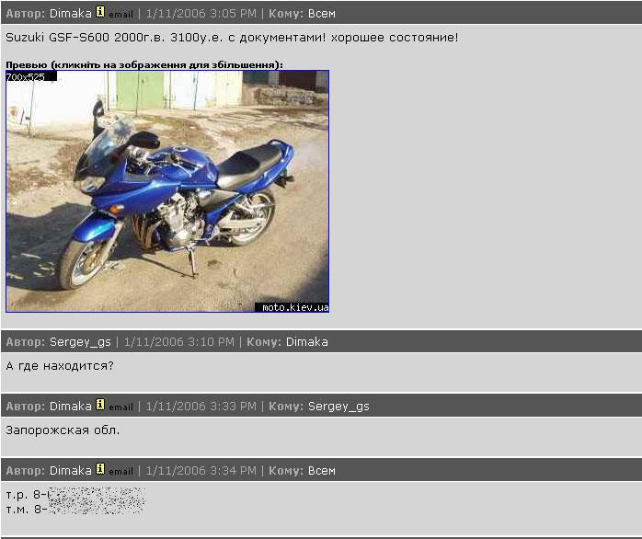Enlarge the blue Suzuki motorcycle preview image
This screenshot has width=642, height=539.
pyautogui.click(x=167, y=191)
